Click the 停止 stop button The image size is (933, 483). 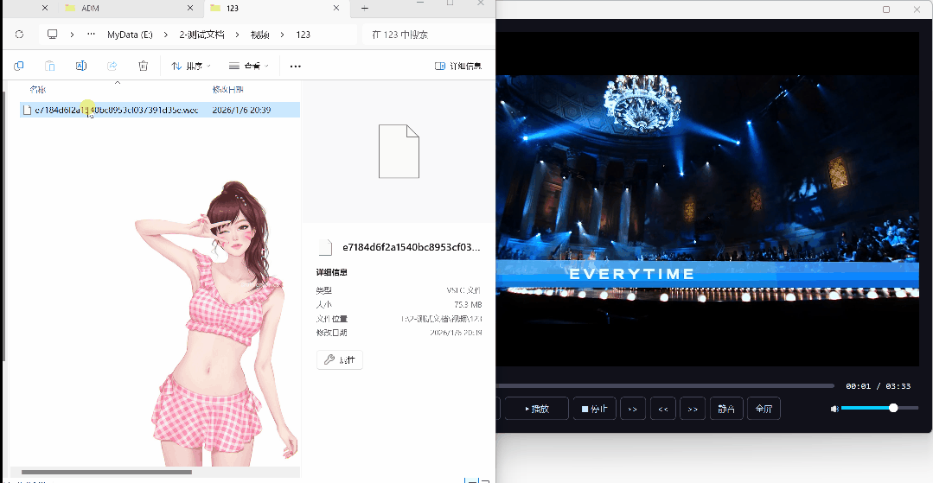[594, 409]
